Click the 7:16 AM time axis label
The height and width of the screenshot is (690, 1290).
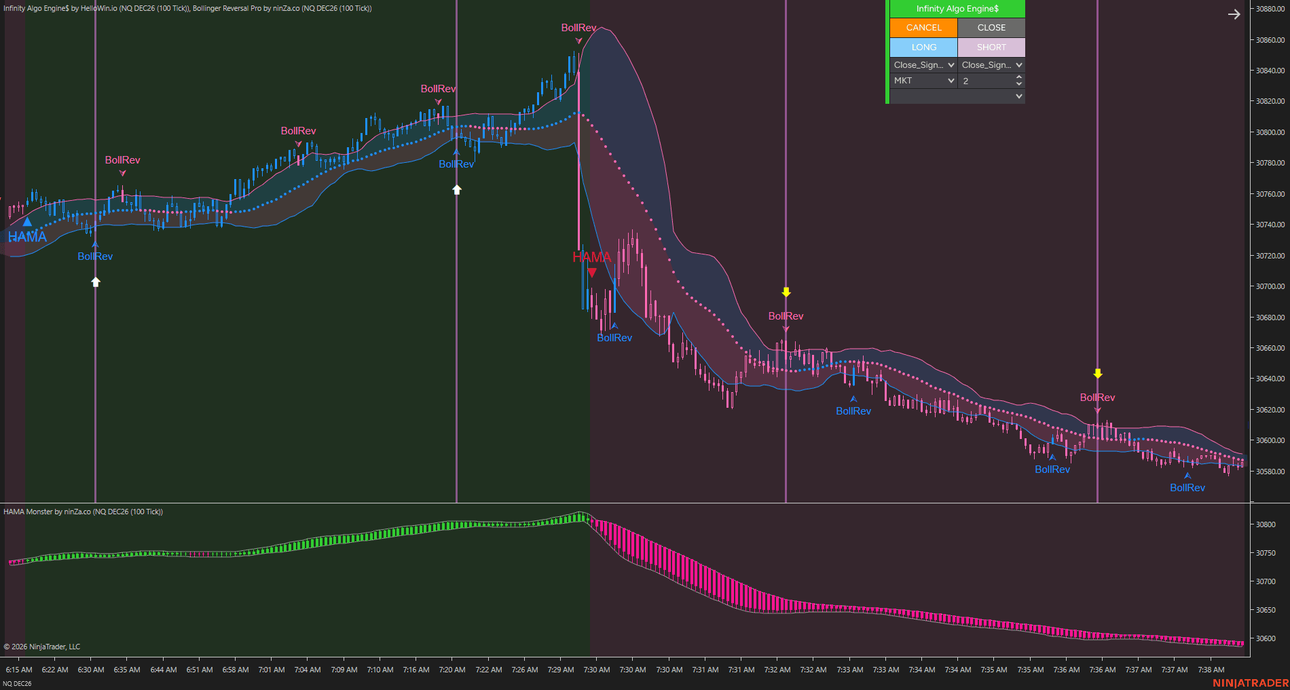[x=416, y=670]
